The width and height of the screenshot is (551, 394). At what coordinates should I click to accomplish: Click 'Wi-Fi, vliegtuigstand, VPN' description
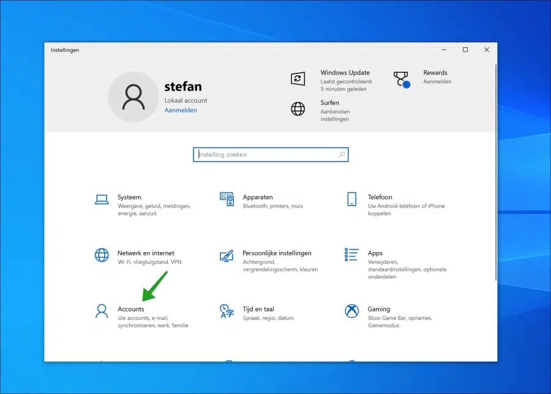click(x=149, y=262)
